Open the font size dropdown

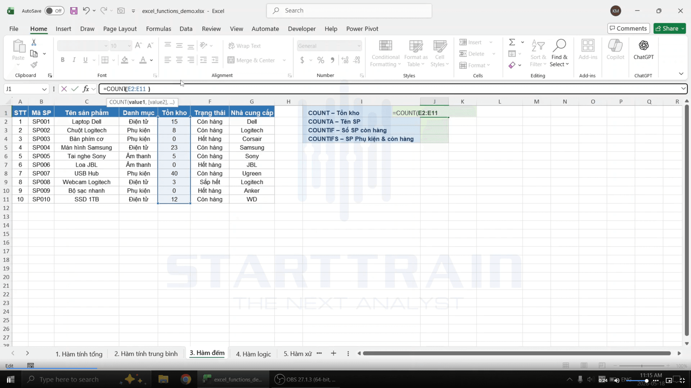coord(129,46)
